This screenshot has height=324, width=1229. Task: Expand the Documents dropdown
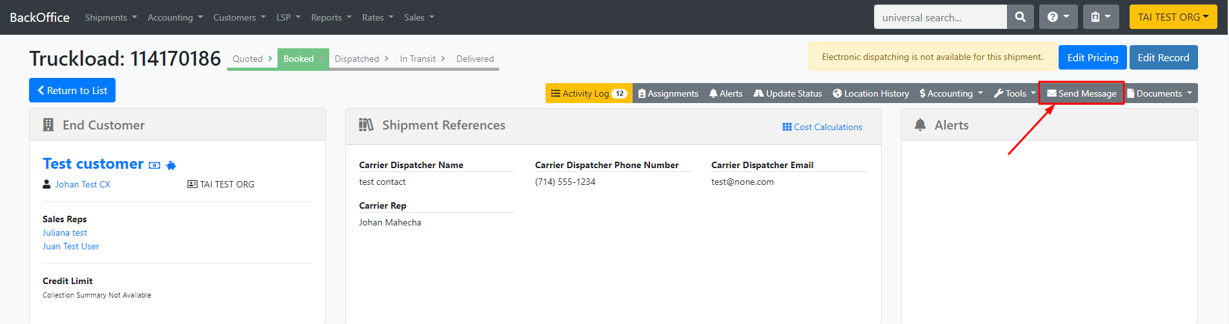click(1160, 93)
